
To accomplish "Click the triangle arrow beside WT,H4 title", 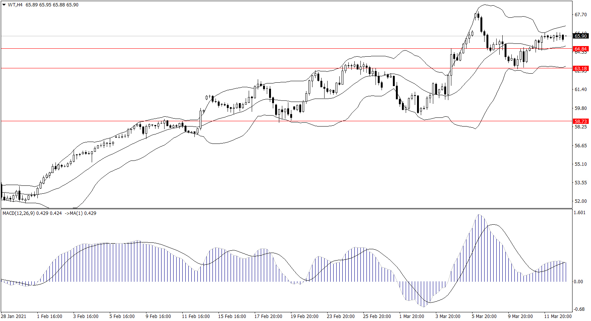I will [4, 5].
